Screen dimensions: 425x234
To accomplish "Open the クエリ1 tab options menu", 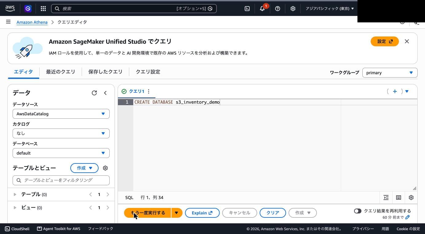I will click(x=149, y=91).
